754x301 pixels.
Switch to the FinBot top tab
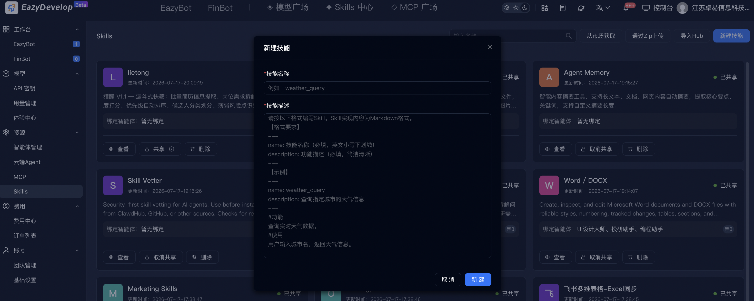(x=220, y=8)
